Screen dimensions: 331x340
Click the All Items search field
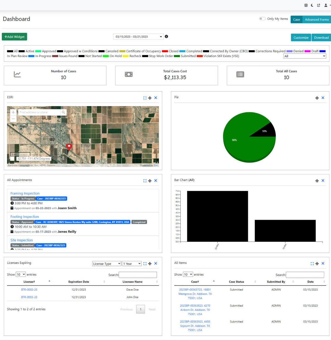(x=305, y=275)
